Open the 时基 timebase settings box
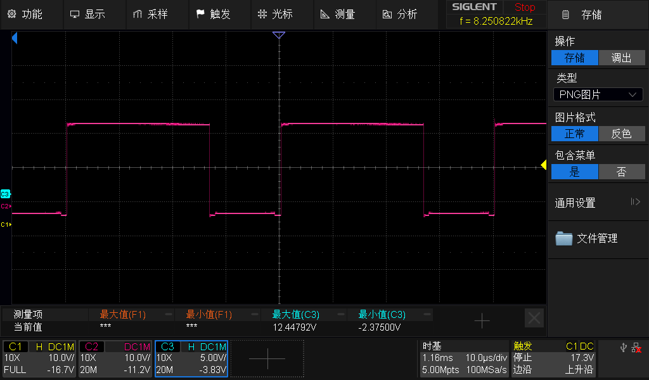 point(464,358)
